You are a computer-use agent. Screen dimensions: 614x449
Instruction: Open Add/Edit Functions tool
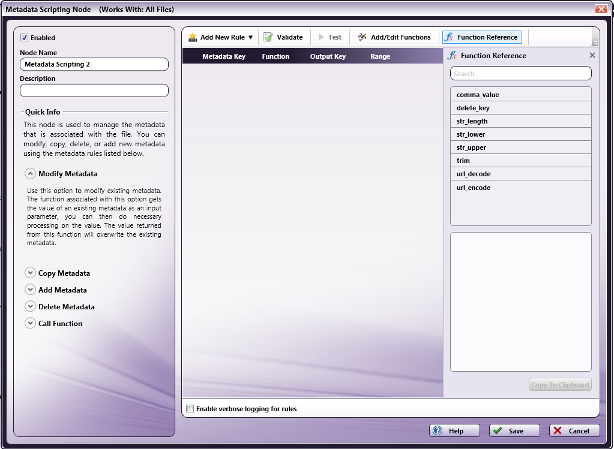coord(394,37)
